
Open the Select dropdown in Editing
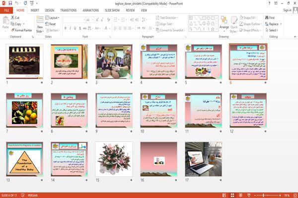coord(272,30)
